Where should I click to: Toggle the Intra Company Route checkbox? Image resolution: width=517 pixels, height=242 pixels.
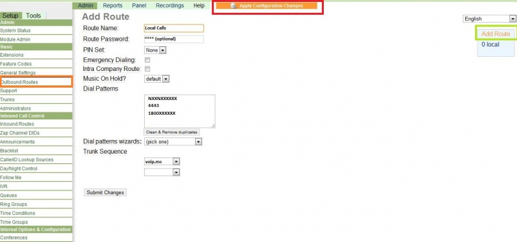click(147, 69)
